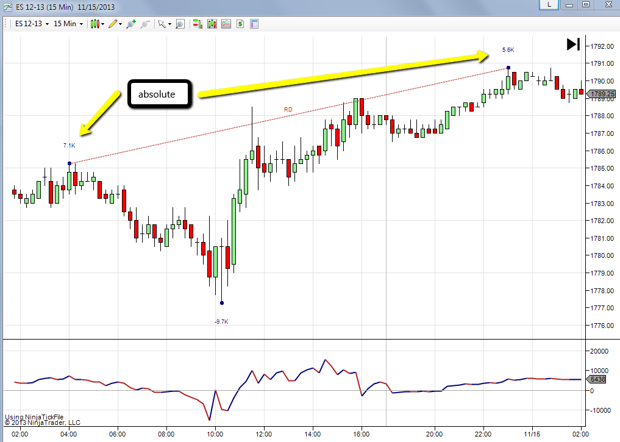
Task: Click the 1792.00 price axis label
Action: click(602, 46)
